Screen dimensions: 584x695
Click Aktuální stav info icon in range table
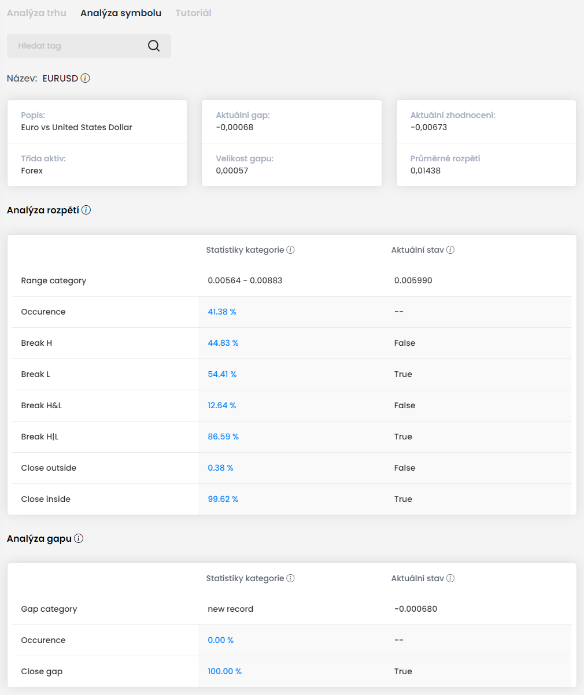(x=450, y=250)
